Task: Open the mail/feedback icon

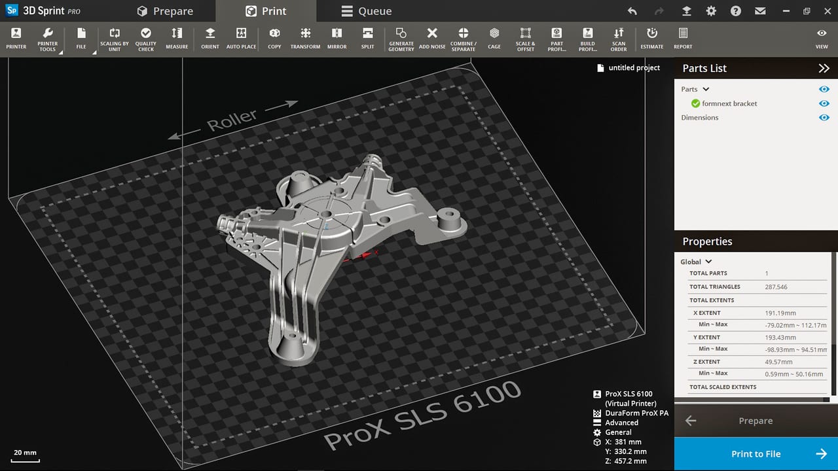Action: (760, 11)
